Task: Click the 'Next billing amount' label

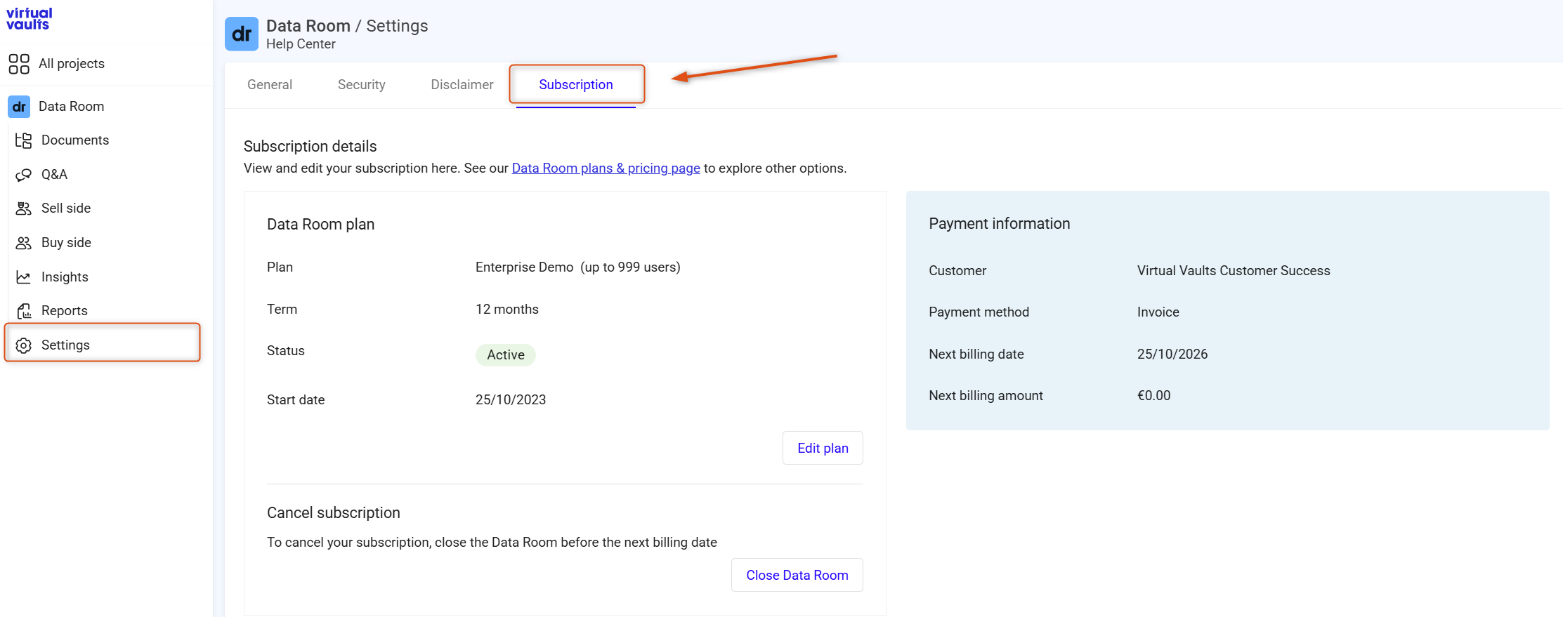Action: [x=986, y=396]
